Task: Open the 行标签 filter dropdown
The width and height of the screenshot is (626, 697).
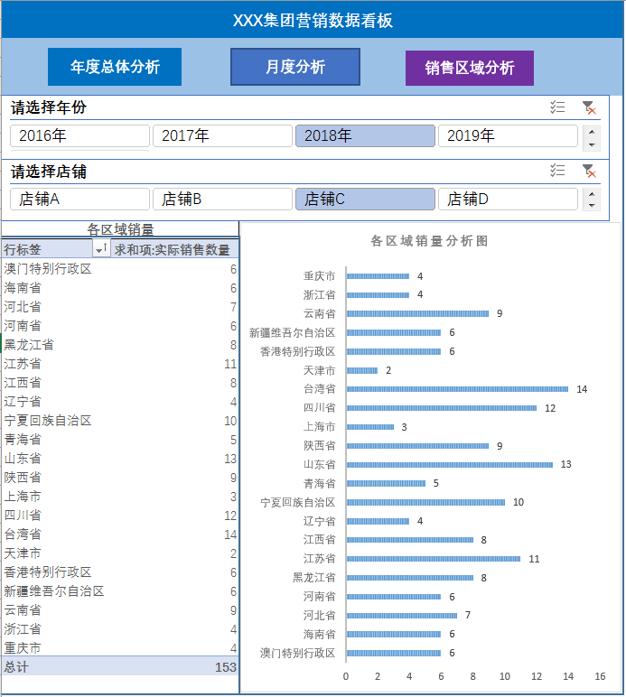Action: pos(101,248)
